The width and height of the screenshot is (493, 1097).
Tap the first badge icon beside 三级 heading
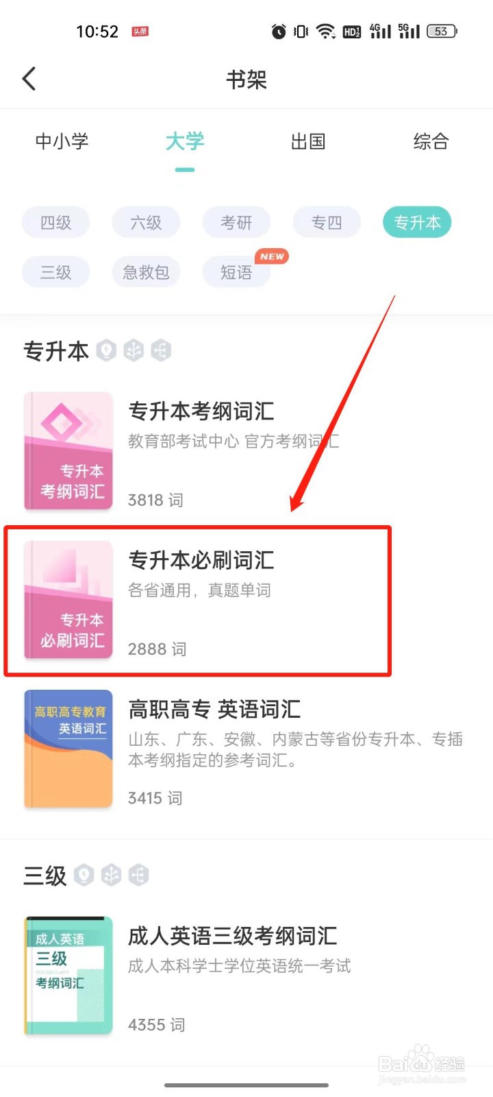[x=84, y=875]
